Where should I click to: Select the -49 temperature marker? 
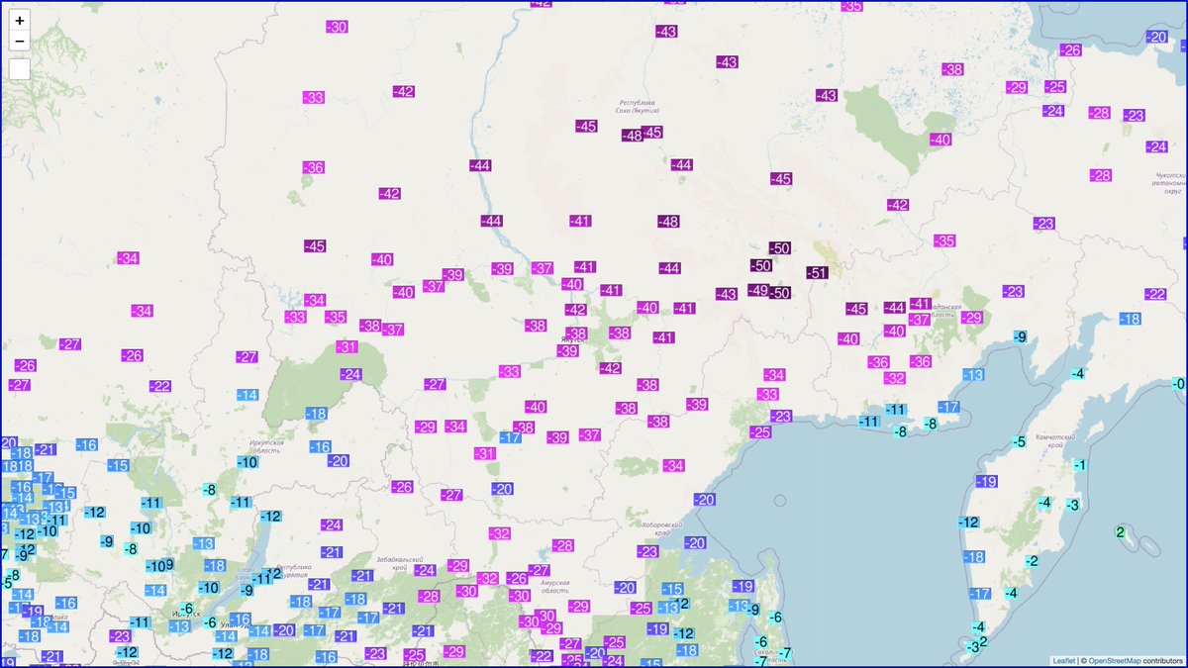pos(758,290)
